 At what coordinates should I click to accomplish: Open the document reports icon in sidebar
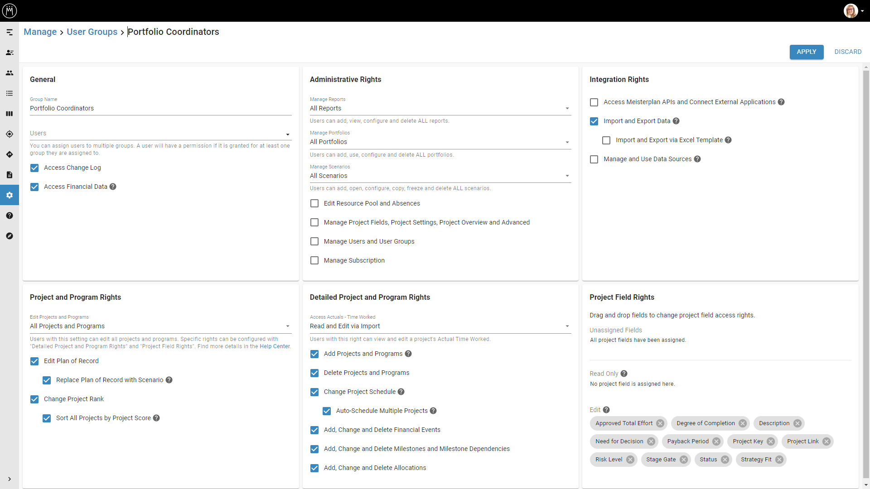point(10,175)
